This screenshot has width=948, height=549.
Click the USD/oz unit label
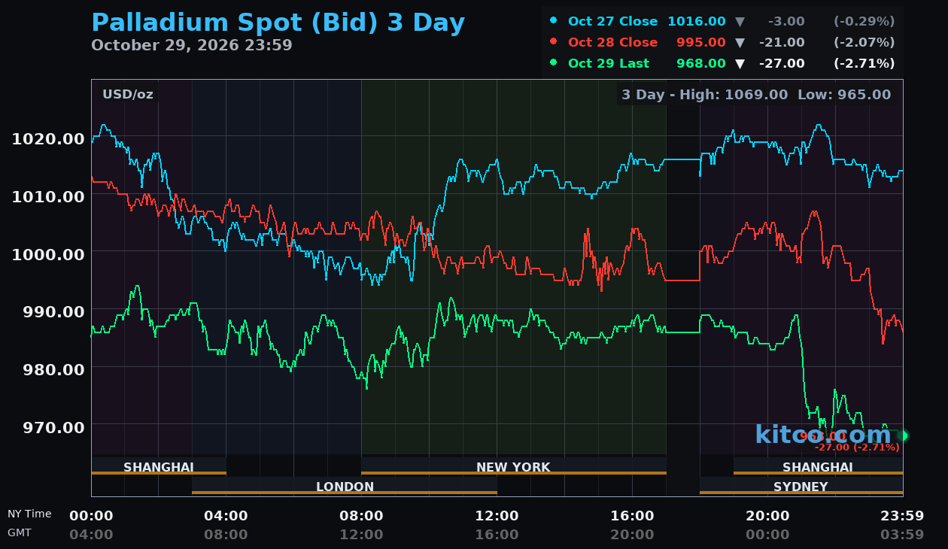[128, 94]
